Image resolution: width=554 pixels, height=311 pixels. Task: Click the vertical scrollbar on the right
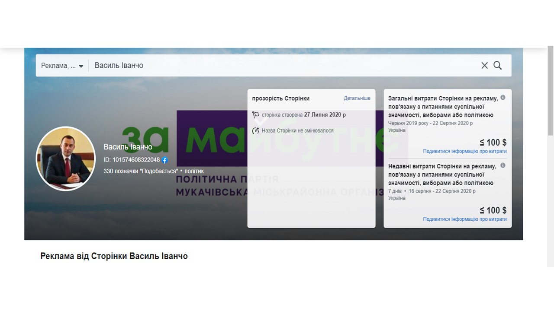[x=550, y=130]
